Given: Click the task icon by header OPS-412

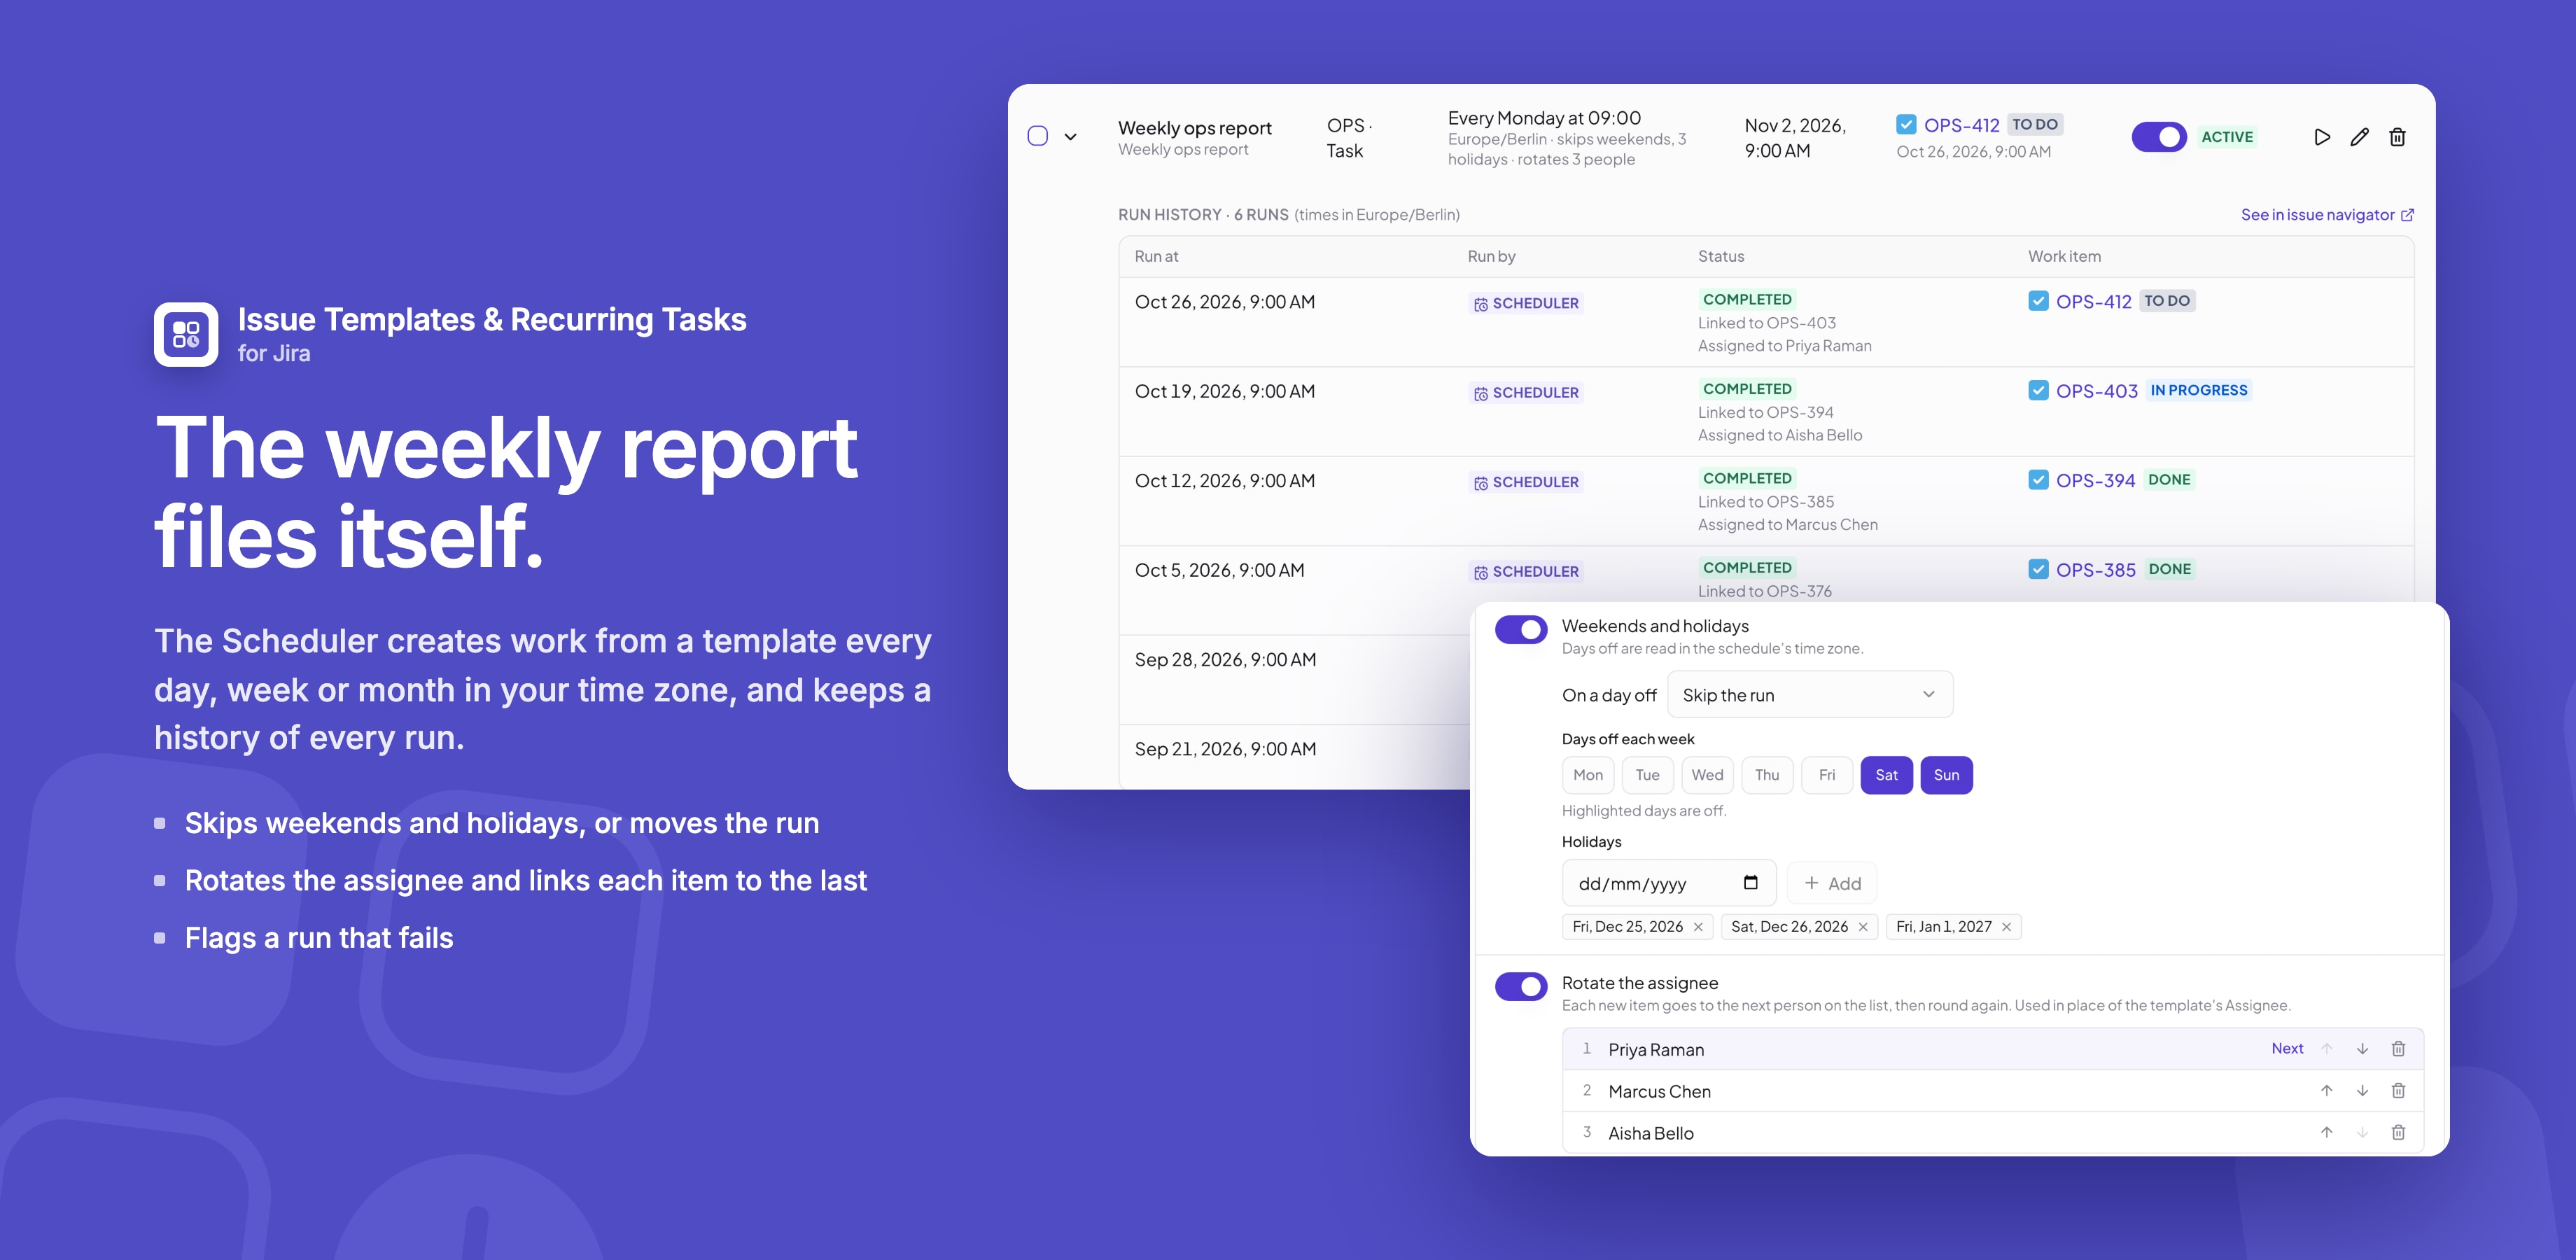Looking at the screenshot, I should click(x=1906, y=125).
